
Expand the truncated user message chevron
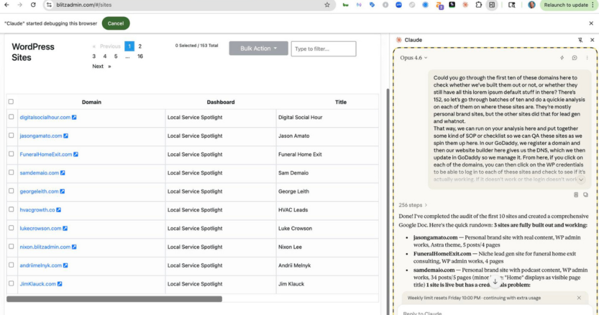581,180
